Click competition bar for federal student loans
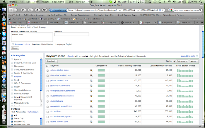 point(101,122)
